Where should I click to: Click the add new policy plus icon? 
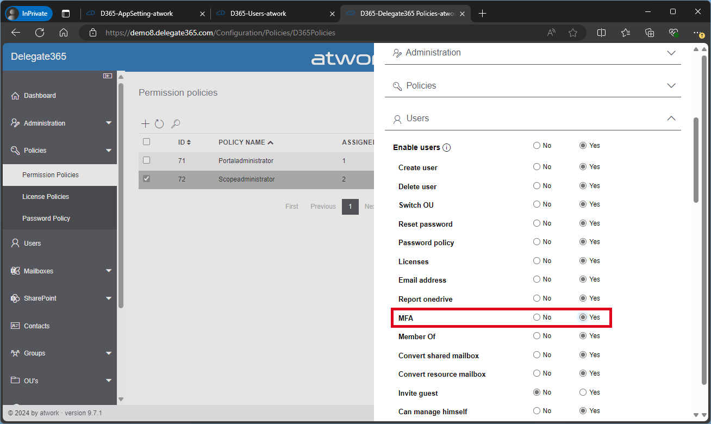click(x=145, y=124)
